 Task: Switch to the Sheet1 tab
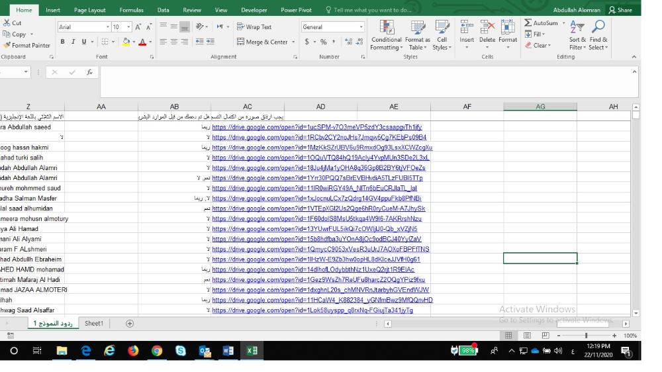point(94,324)
